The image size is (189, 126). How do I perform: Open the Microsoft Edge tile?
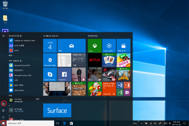tap(50, 60)
